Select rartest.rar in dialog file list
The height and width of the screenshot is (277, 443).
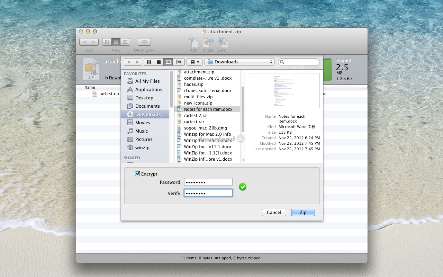point(207,122)
